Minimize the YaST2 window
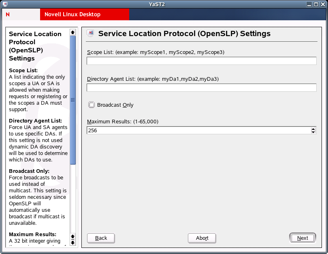 [x=309, y=4]
